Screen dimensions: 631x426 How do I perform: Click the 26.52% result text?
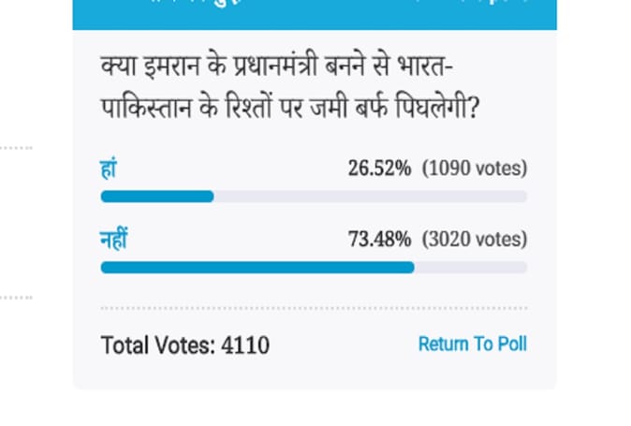[x=379, y=169]
